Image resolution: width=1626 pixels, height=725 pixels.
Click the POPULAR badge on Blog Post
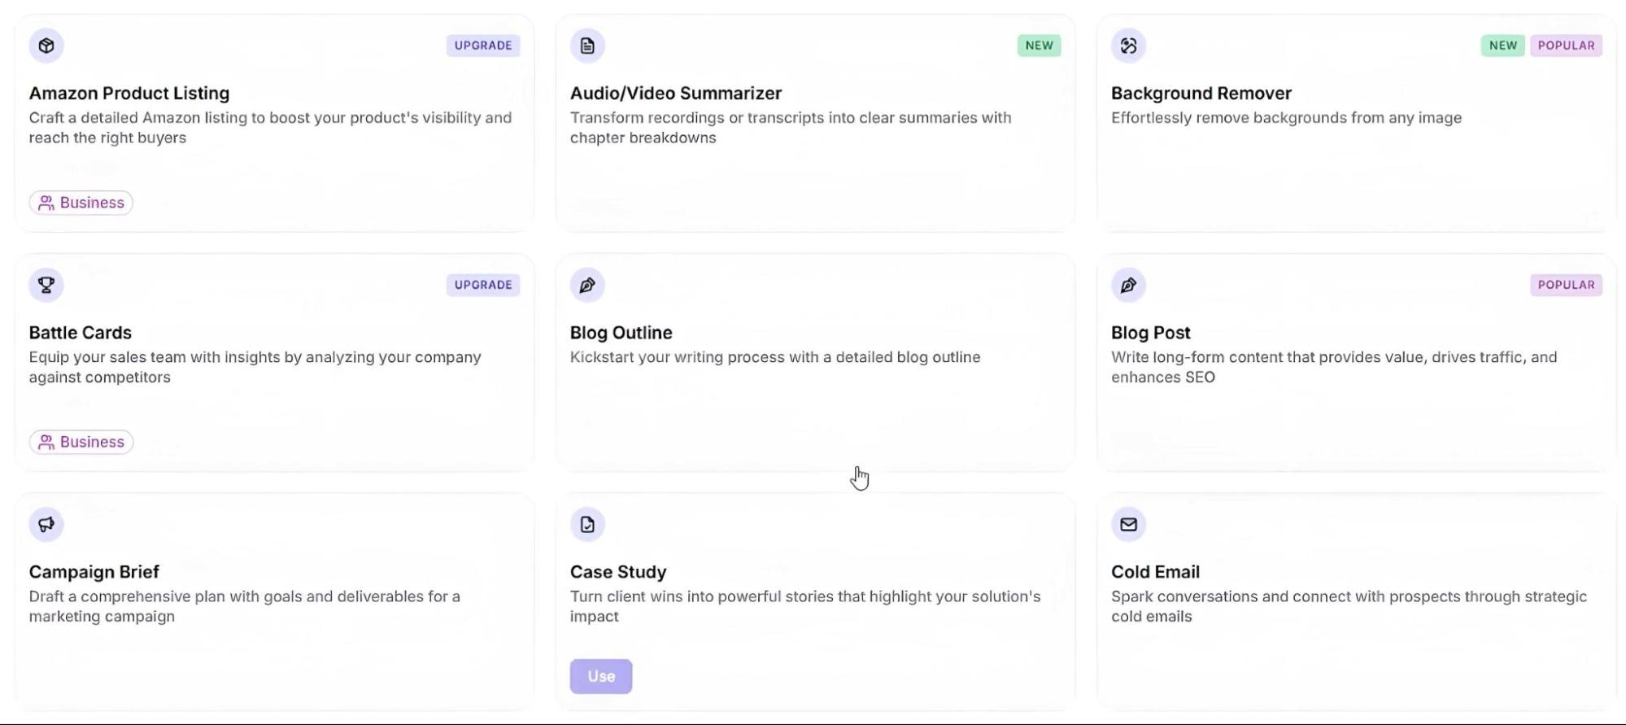tap(1566, 285)
